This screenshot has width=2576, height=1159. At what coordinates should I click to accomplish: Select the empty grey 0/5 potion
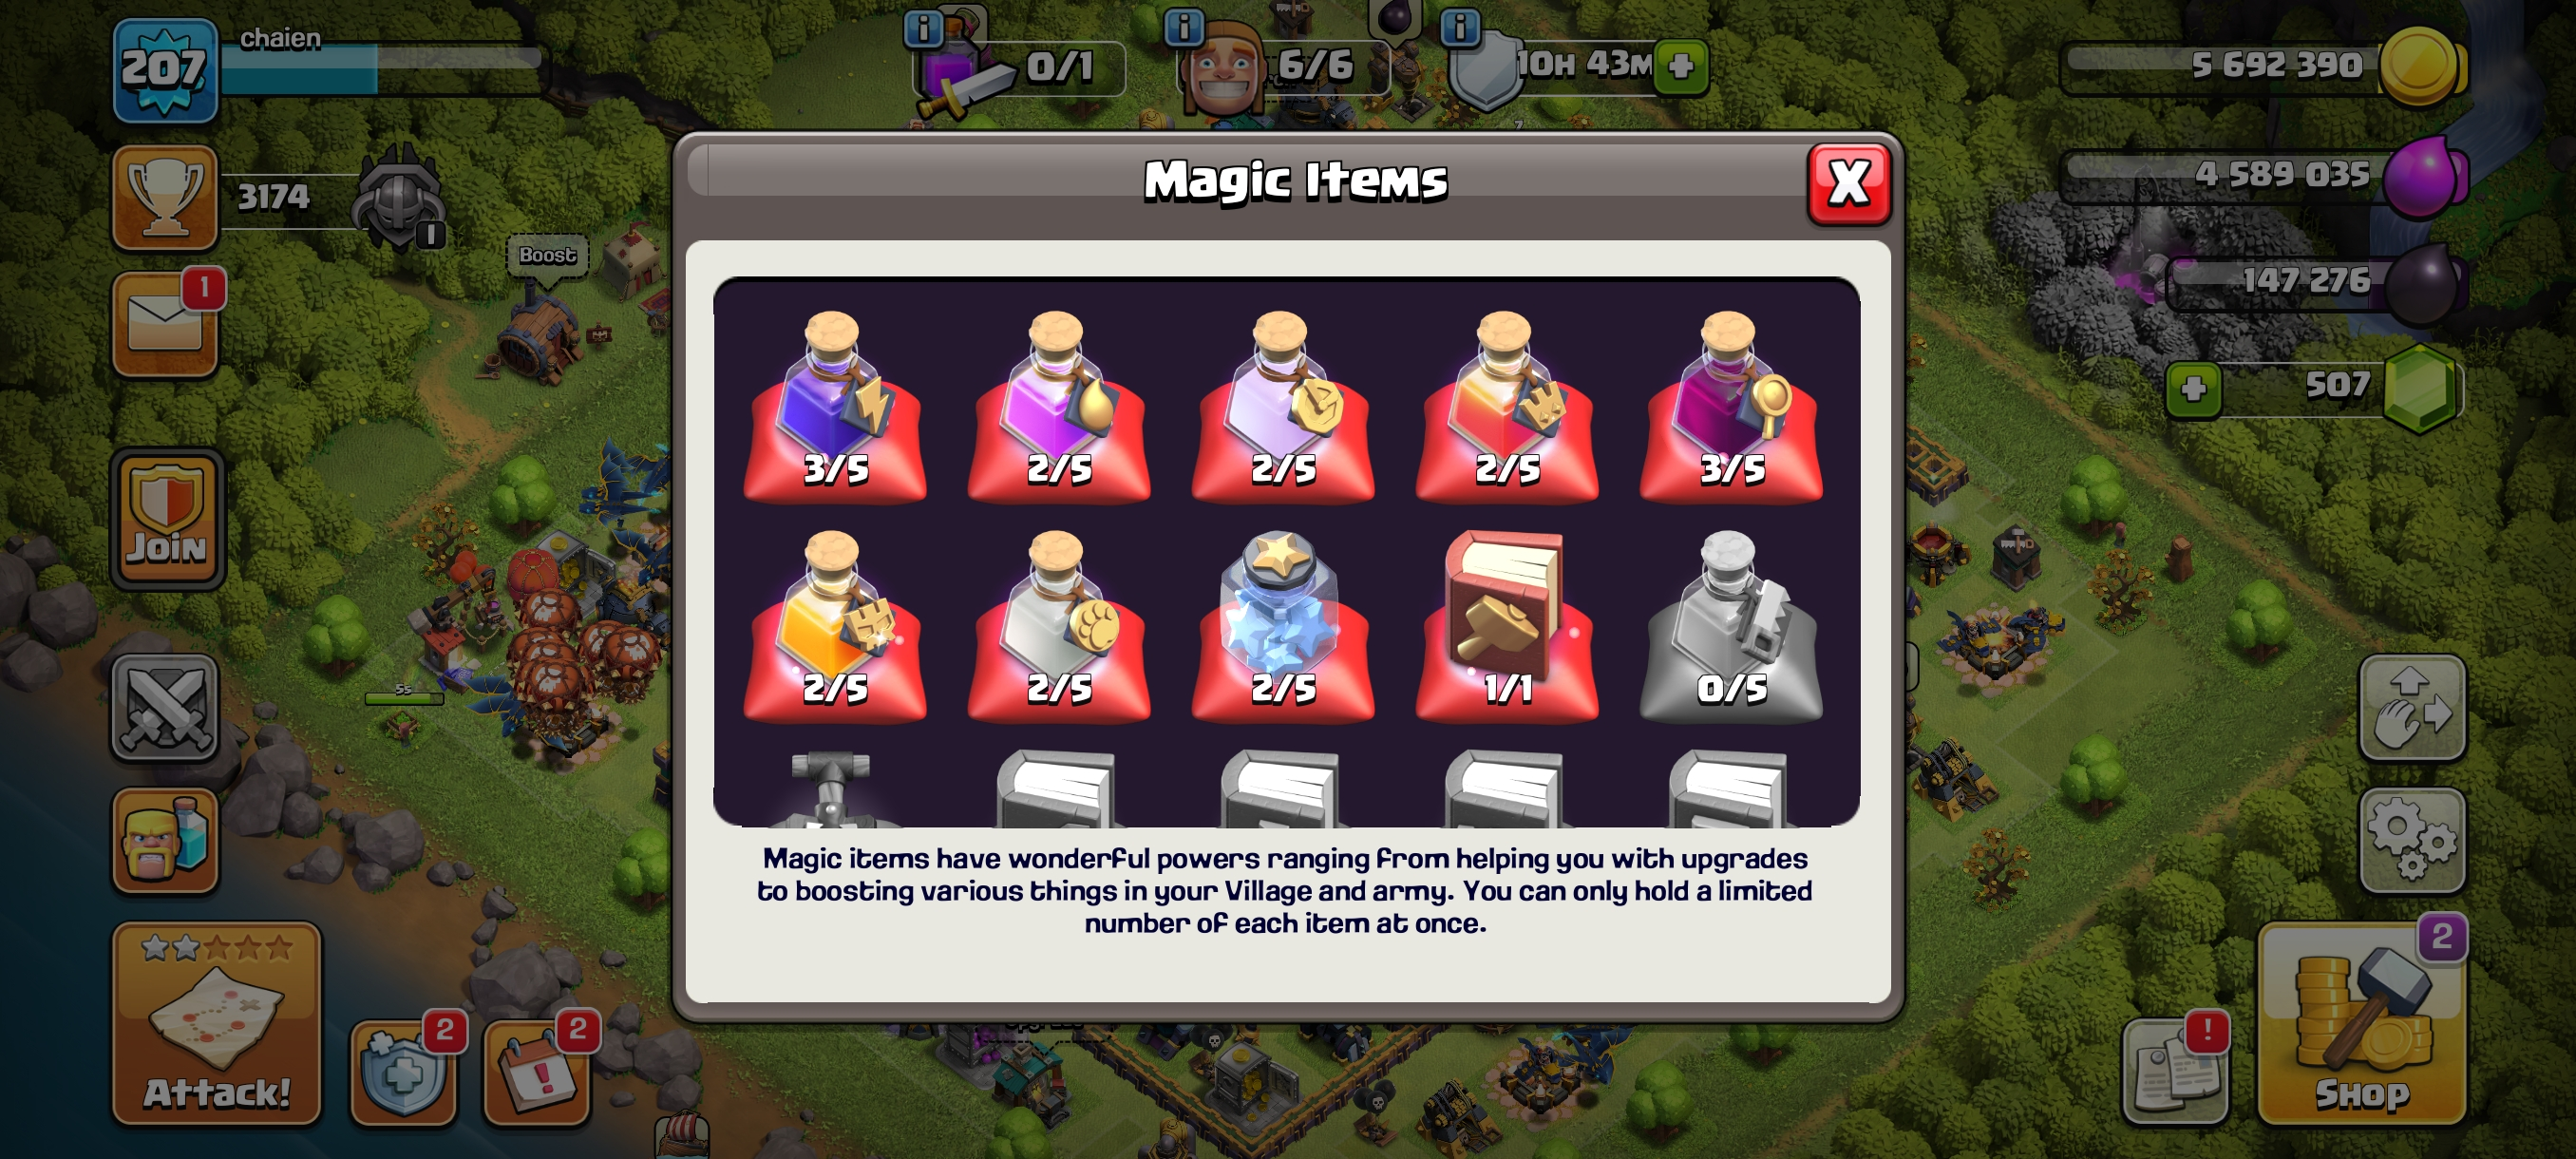(x=1731, y=625)
